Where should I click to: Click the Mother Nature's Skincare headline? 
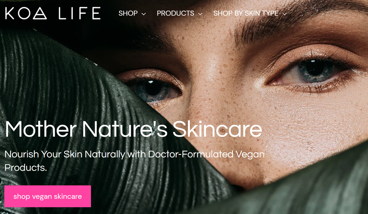coord(133,129)
